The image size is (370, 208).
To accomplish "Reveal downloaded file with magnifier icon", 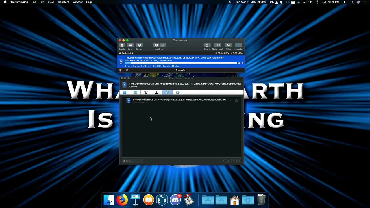I will 242,63.
